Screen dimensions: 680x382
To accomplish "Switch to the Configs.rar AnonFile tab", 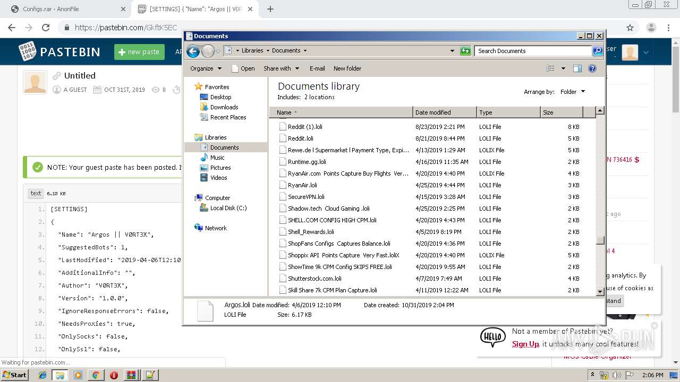I will 68,9.
